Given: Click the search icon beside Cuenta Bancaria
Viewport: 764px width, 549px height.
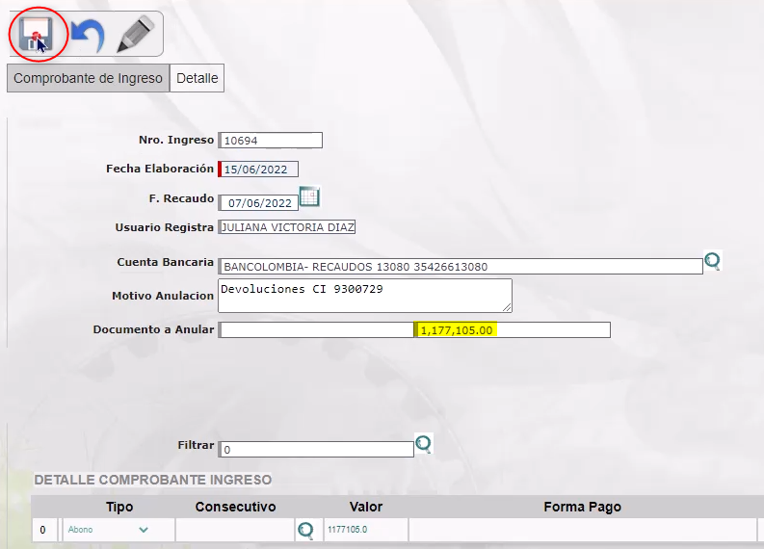Looking at the screenshot, I should (x=713, y=261).
